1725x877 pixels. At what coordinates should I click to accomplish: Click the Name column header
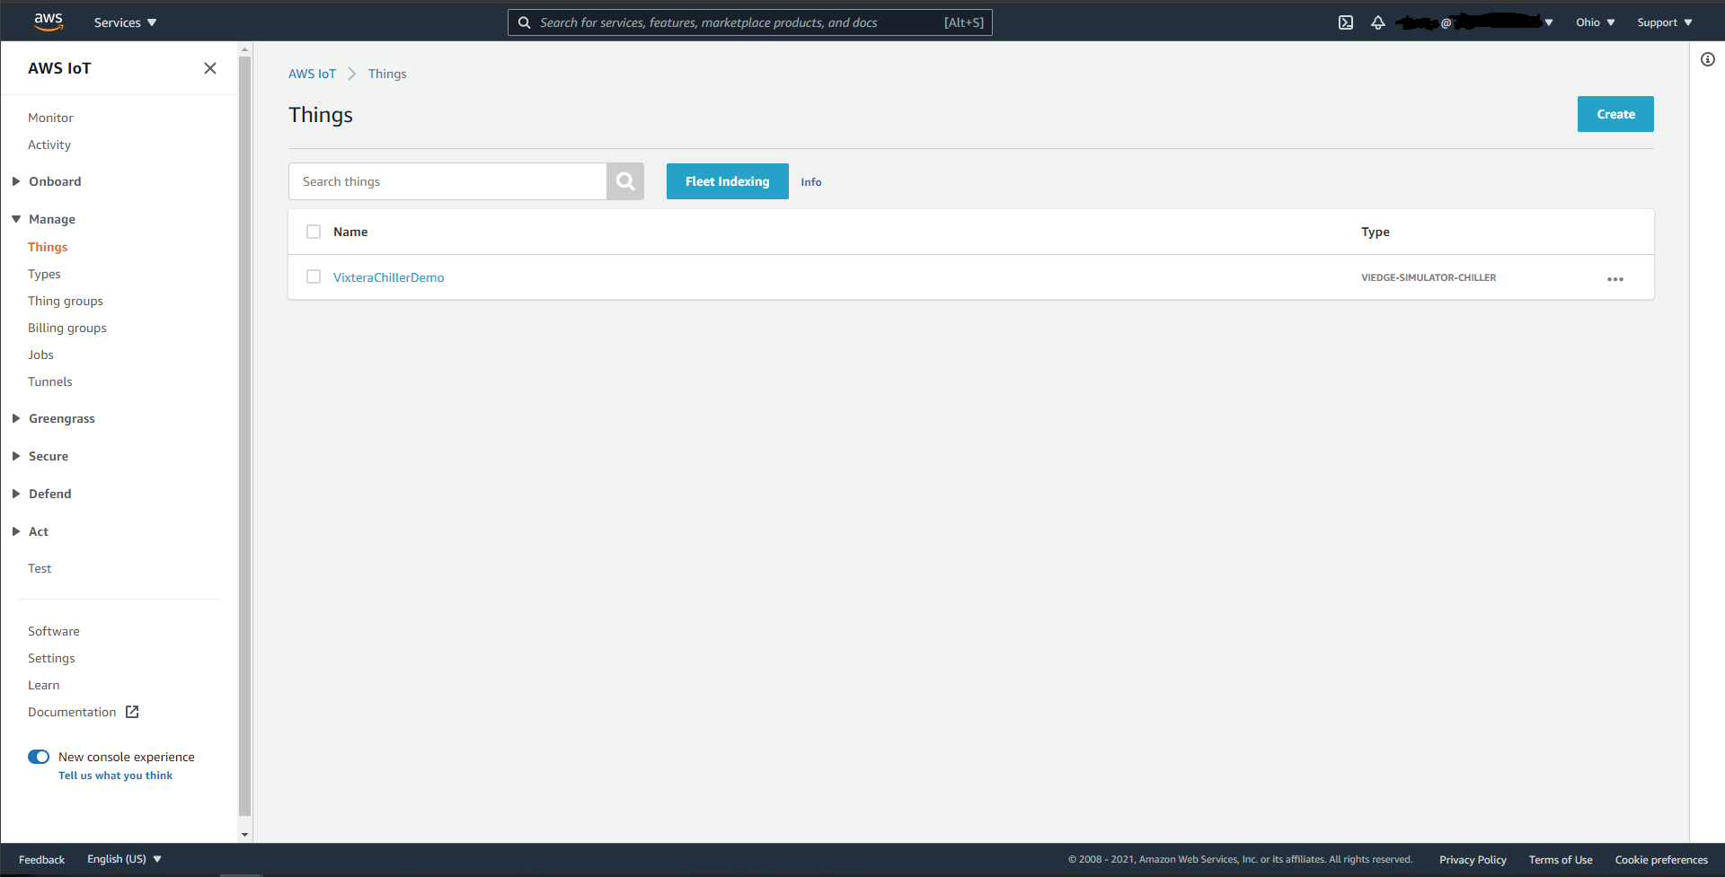click(x=350, y=232)
